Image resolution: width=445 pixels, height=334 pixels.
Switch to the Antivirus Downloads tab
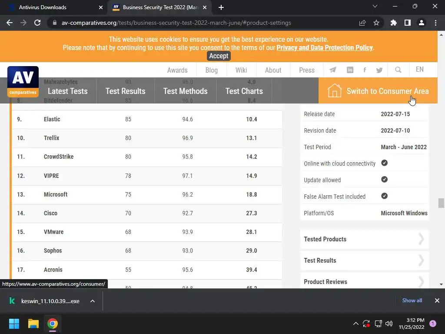click(x=43, y=7)
